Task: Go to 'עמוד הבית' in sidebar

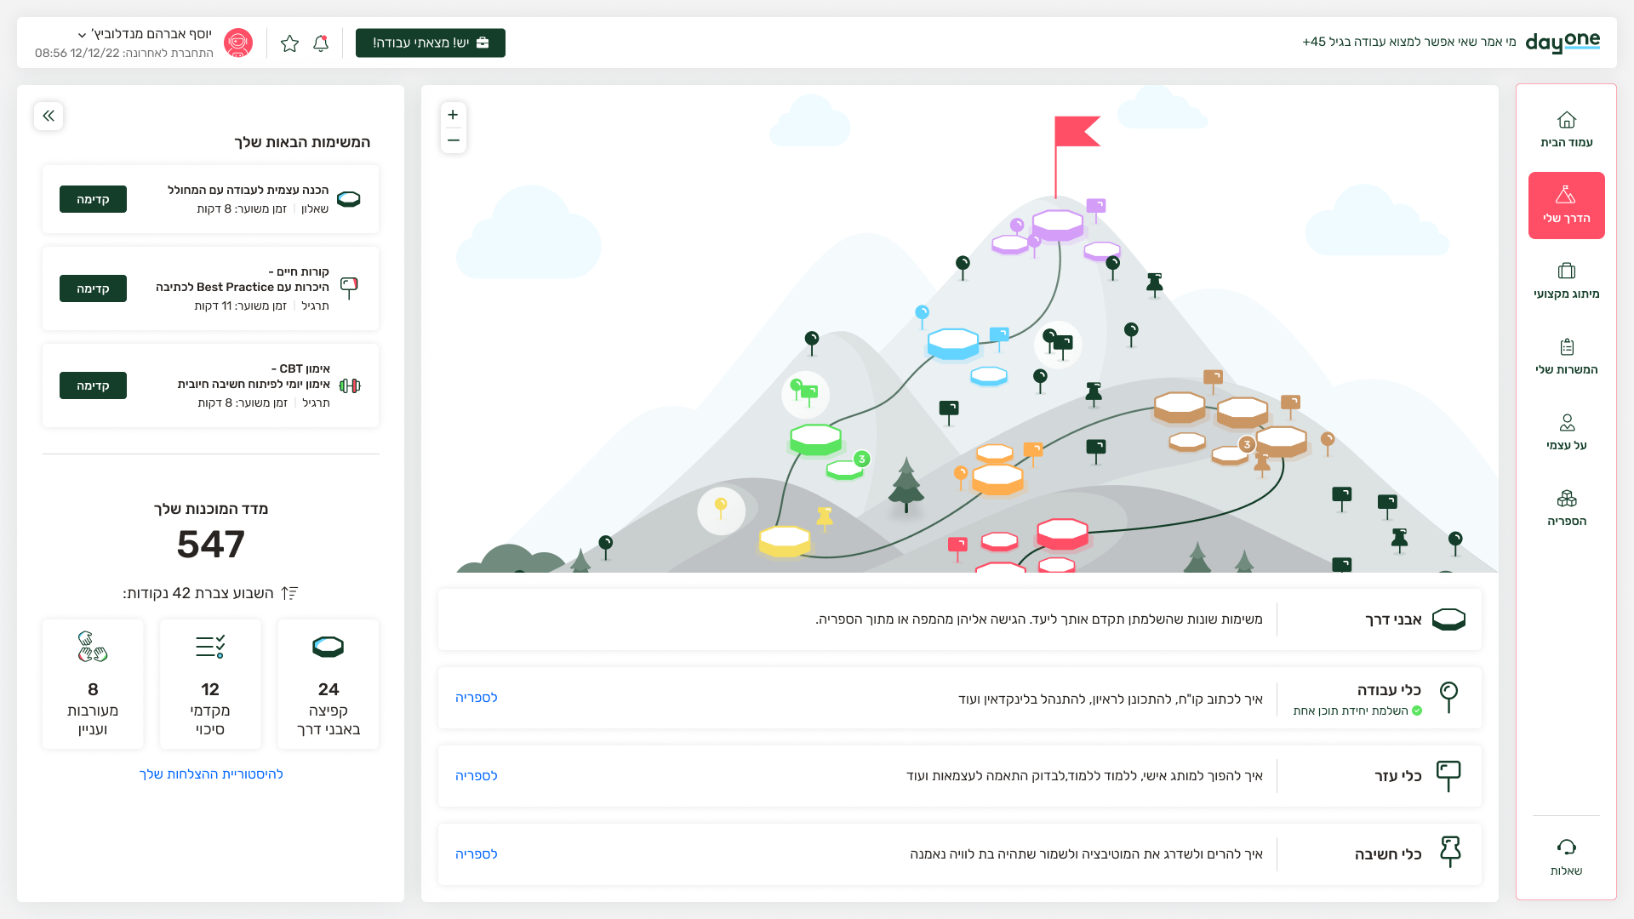Action: tap(1566, 129)
